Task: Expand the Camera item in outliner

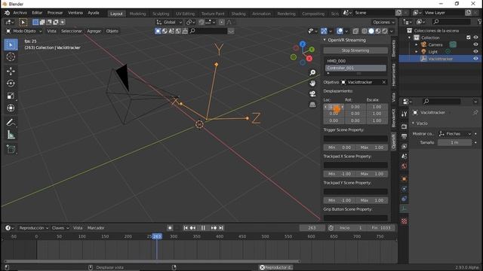Action: tap(416, 44)
